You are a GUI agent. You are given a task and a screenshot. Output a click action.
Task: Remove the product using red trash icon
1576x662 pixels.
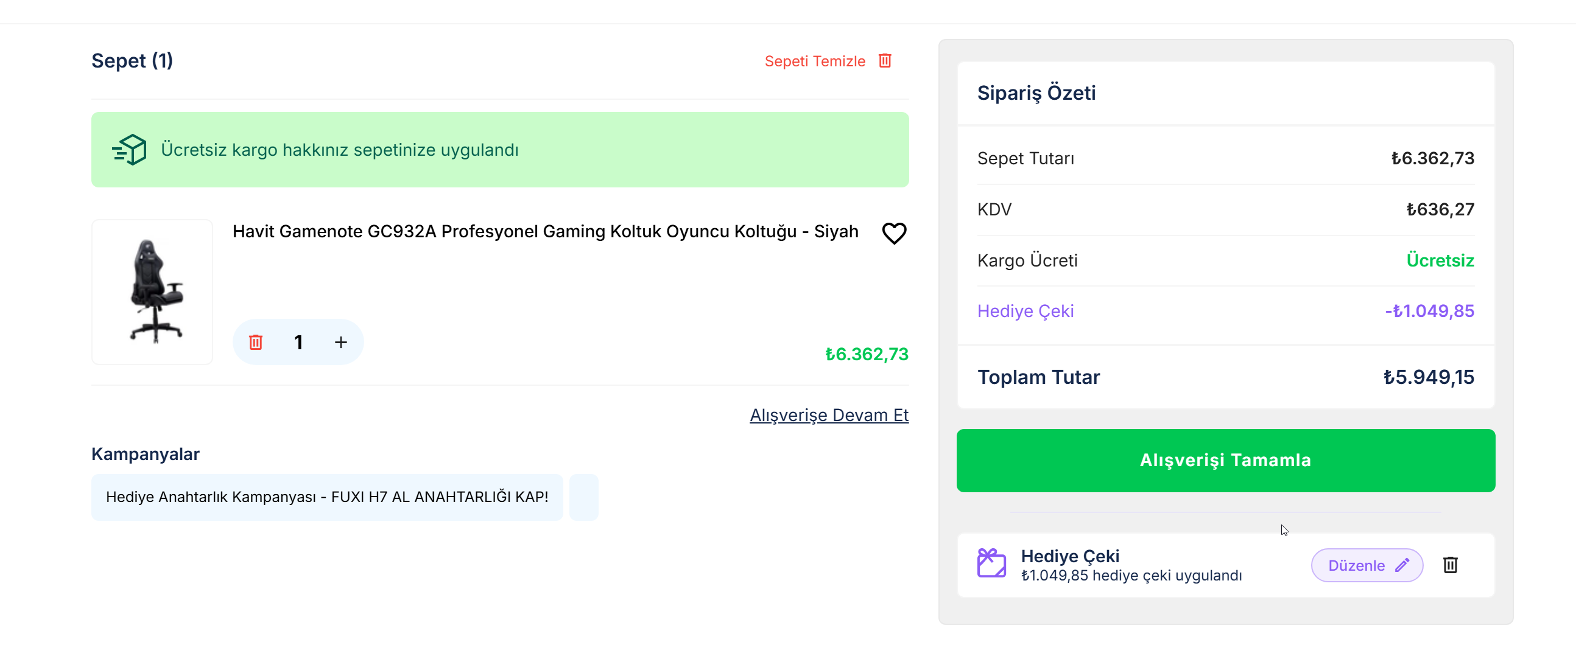coord(256,343)
